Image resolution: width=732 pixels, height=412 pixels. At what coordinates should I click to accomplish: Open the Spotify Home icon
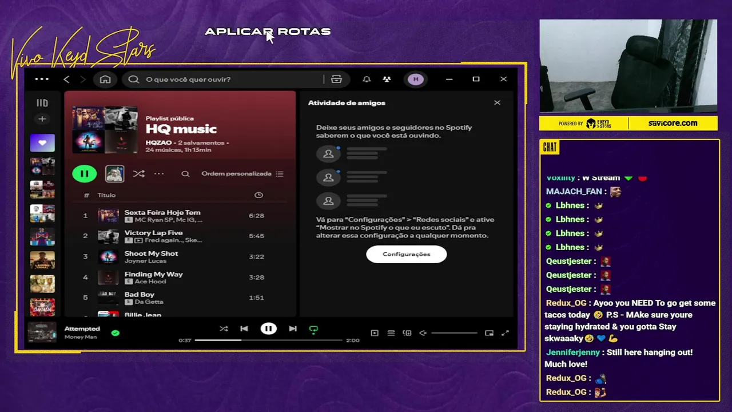[105, 79]
